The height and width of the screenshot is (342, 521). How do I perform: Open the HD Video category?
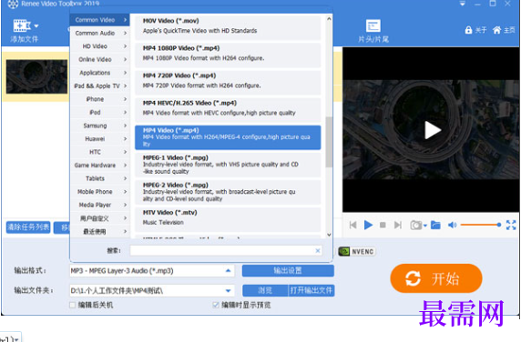point(99,46)
